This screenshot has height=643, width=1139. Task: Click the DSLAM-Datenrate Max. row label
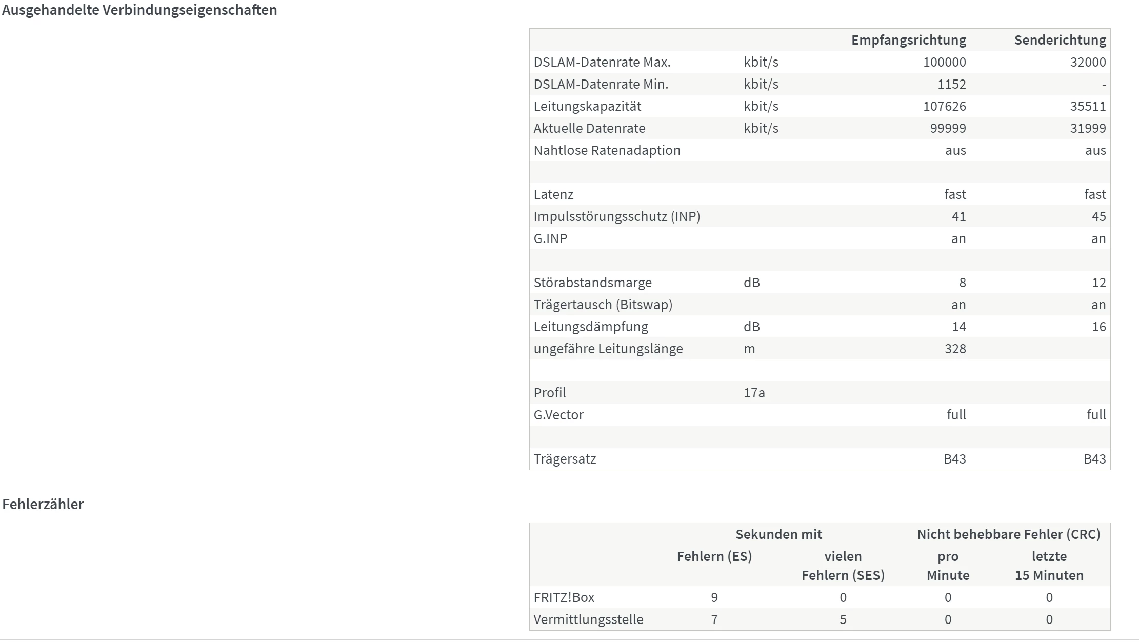click(x=602, y=62)
